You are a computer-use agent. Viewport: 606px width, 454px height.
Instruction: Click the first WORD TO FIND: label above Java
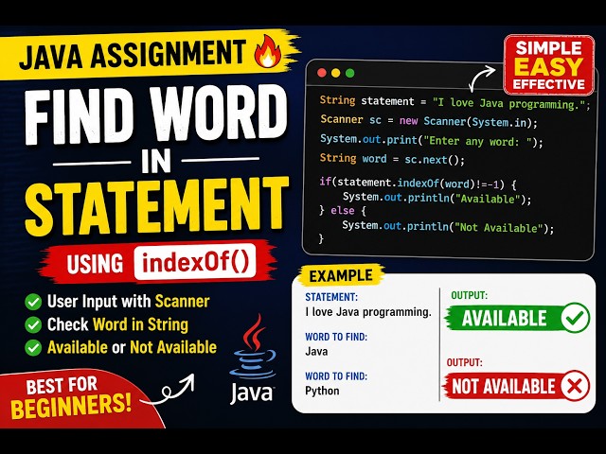(x=336, y=337)
